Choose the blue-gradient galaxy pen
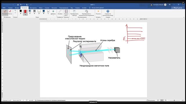Viewport: 186px width, 104px height. (30, 12)
